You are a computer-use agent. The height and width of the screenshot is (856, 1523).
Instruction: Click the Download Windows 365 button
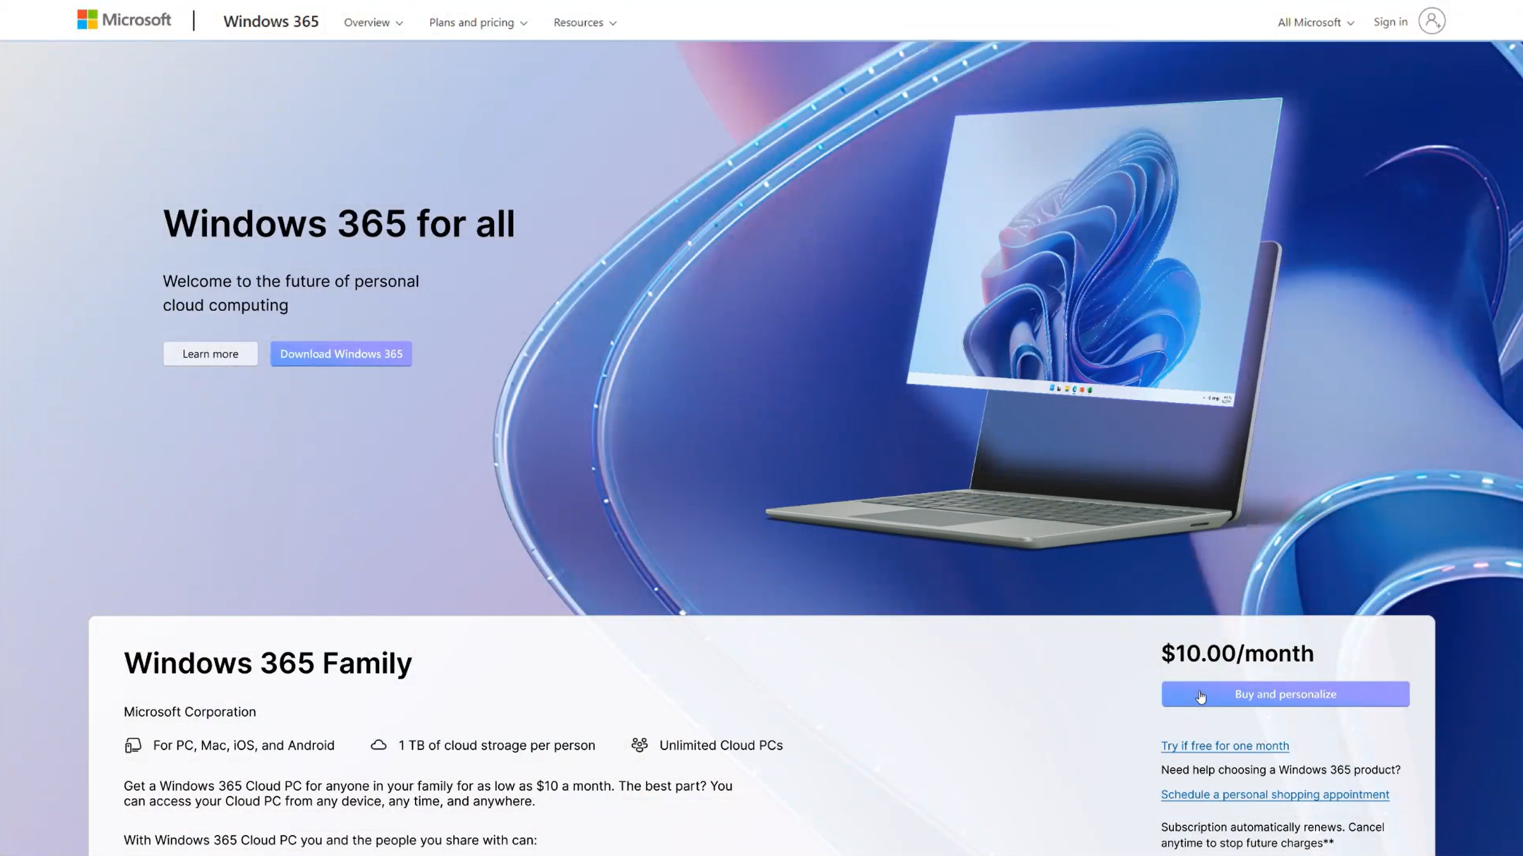coord(341,353)
